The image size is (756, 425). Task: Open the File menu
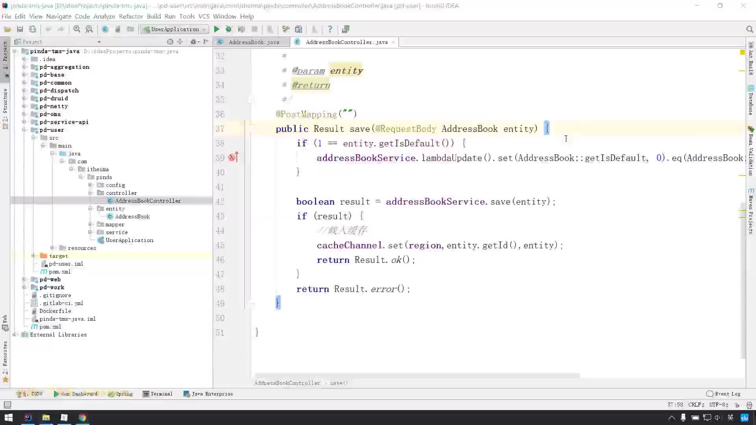(x=6, y=16)
